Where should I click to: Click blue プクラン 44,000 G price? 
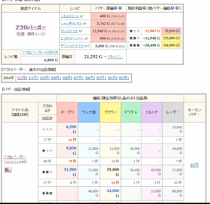click(113, 193)
